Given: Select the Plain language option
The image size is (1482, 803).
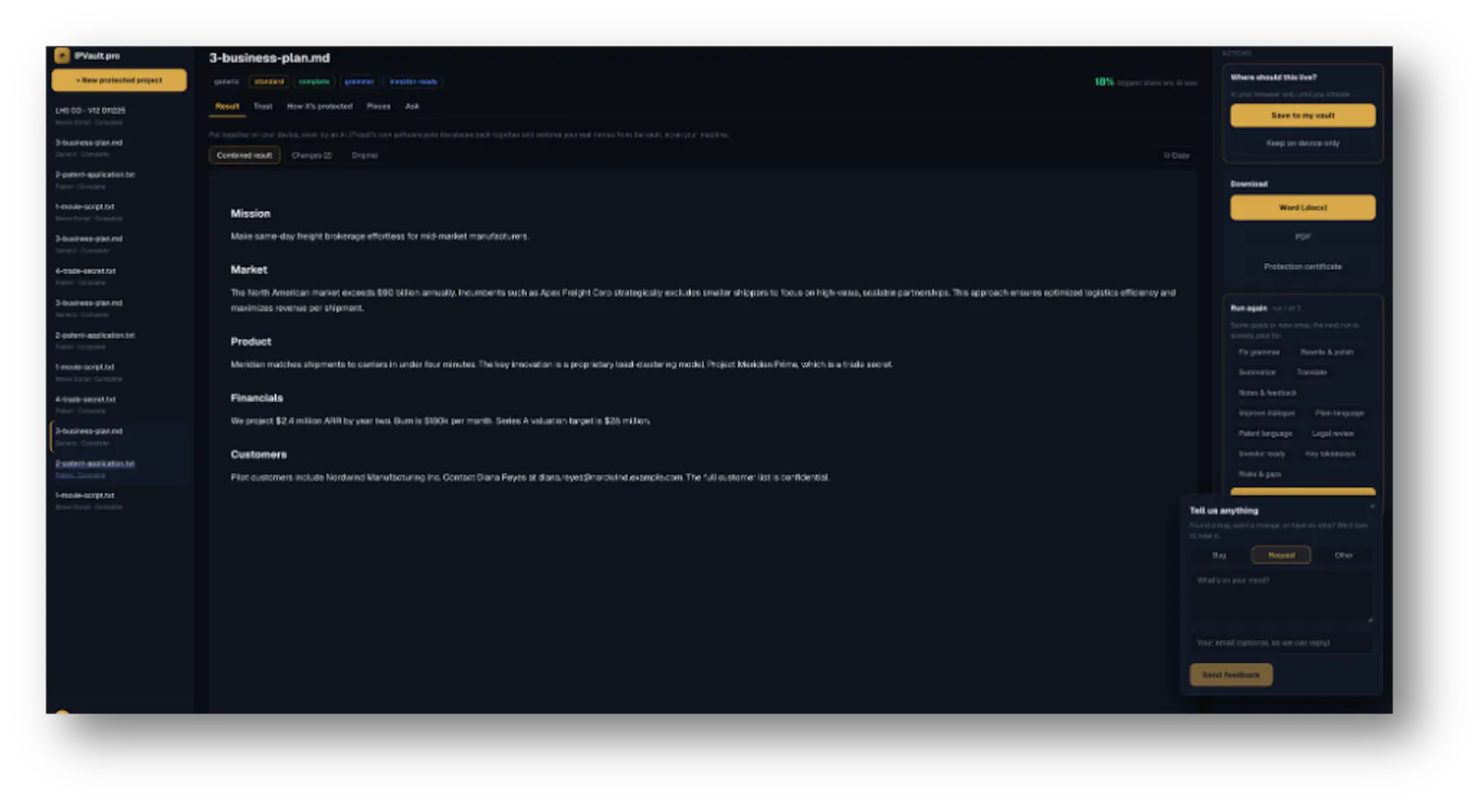Looking at the screenshot, I should point(1339,413).
